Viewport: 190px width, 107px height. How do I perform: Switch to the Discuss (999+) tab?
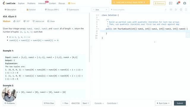coord(52,10)
